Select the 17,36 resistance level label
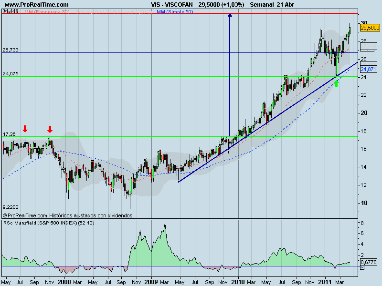 9,134
